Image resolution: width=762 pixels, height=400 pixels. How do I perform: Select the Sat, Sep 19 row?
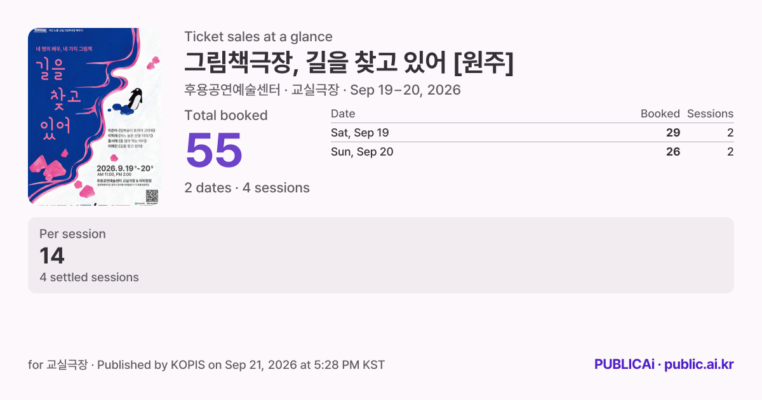point(532,133)
